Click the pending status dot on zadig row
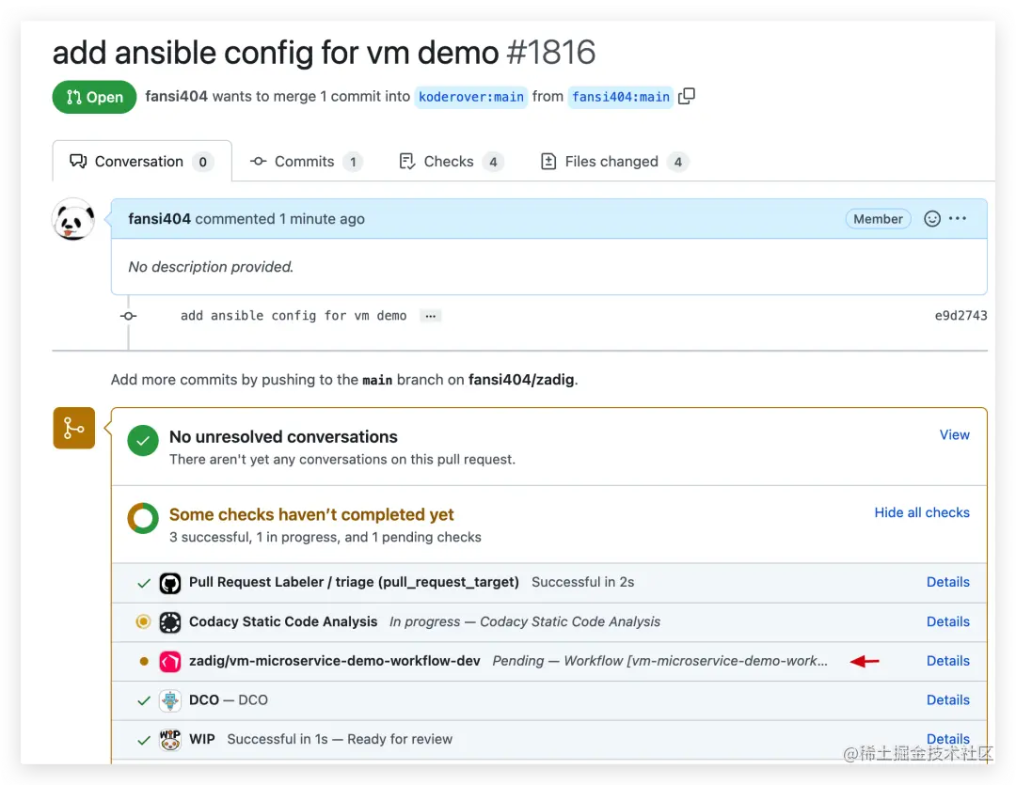 pyautogui.click(x=144, y=661)
